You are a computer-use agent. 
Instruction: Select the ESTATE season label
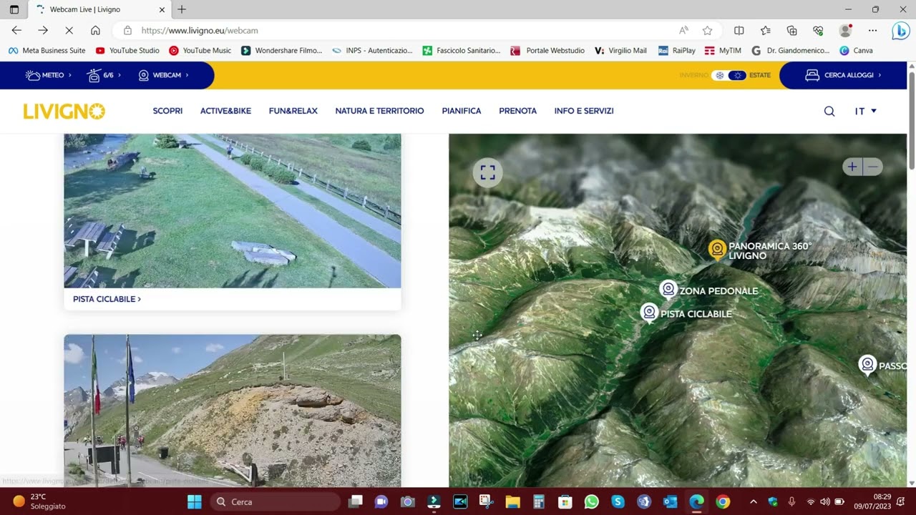tap(760, 75)
